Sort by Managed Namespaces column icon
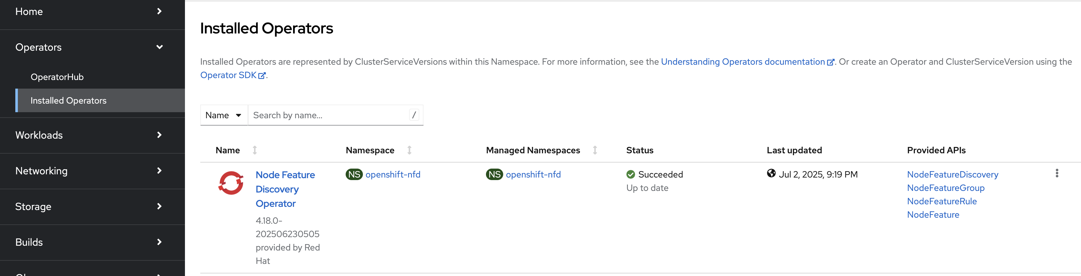This screenshot has height=276, width=1081. (x=595, y=150)
